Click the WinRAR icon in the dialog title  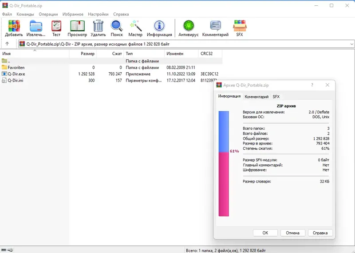(219, 85)
